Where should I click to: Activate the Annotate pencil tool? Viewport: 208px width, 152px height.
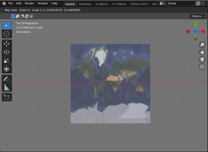tap(7, 79)
